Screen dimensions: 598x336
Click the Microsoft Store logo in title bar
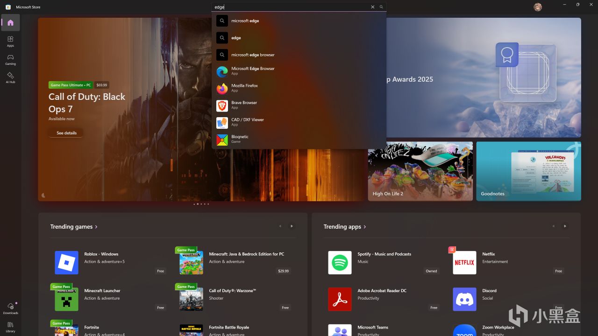click(x=8, y=7)
